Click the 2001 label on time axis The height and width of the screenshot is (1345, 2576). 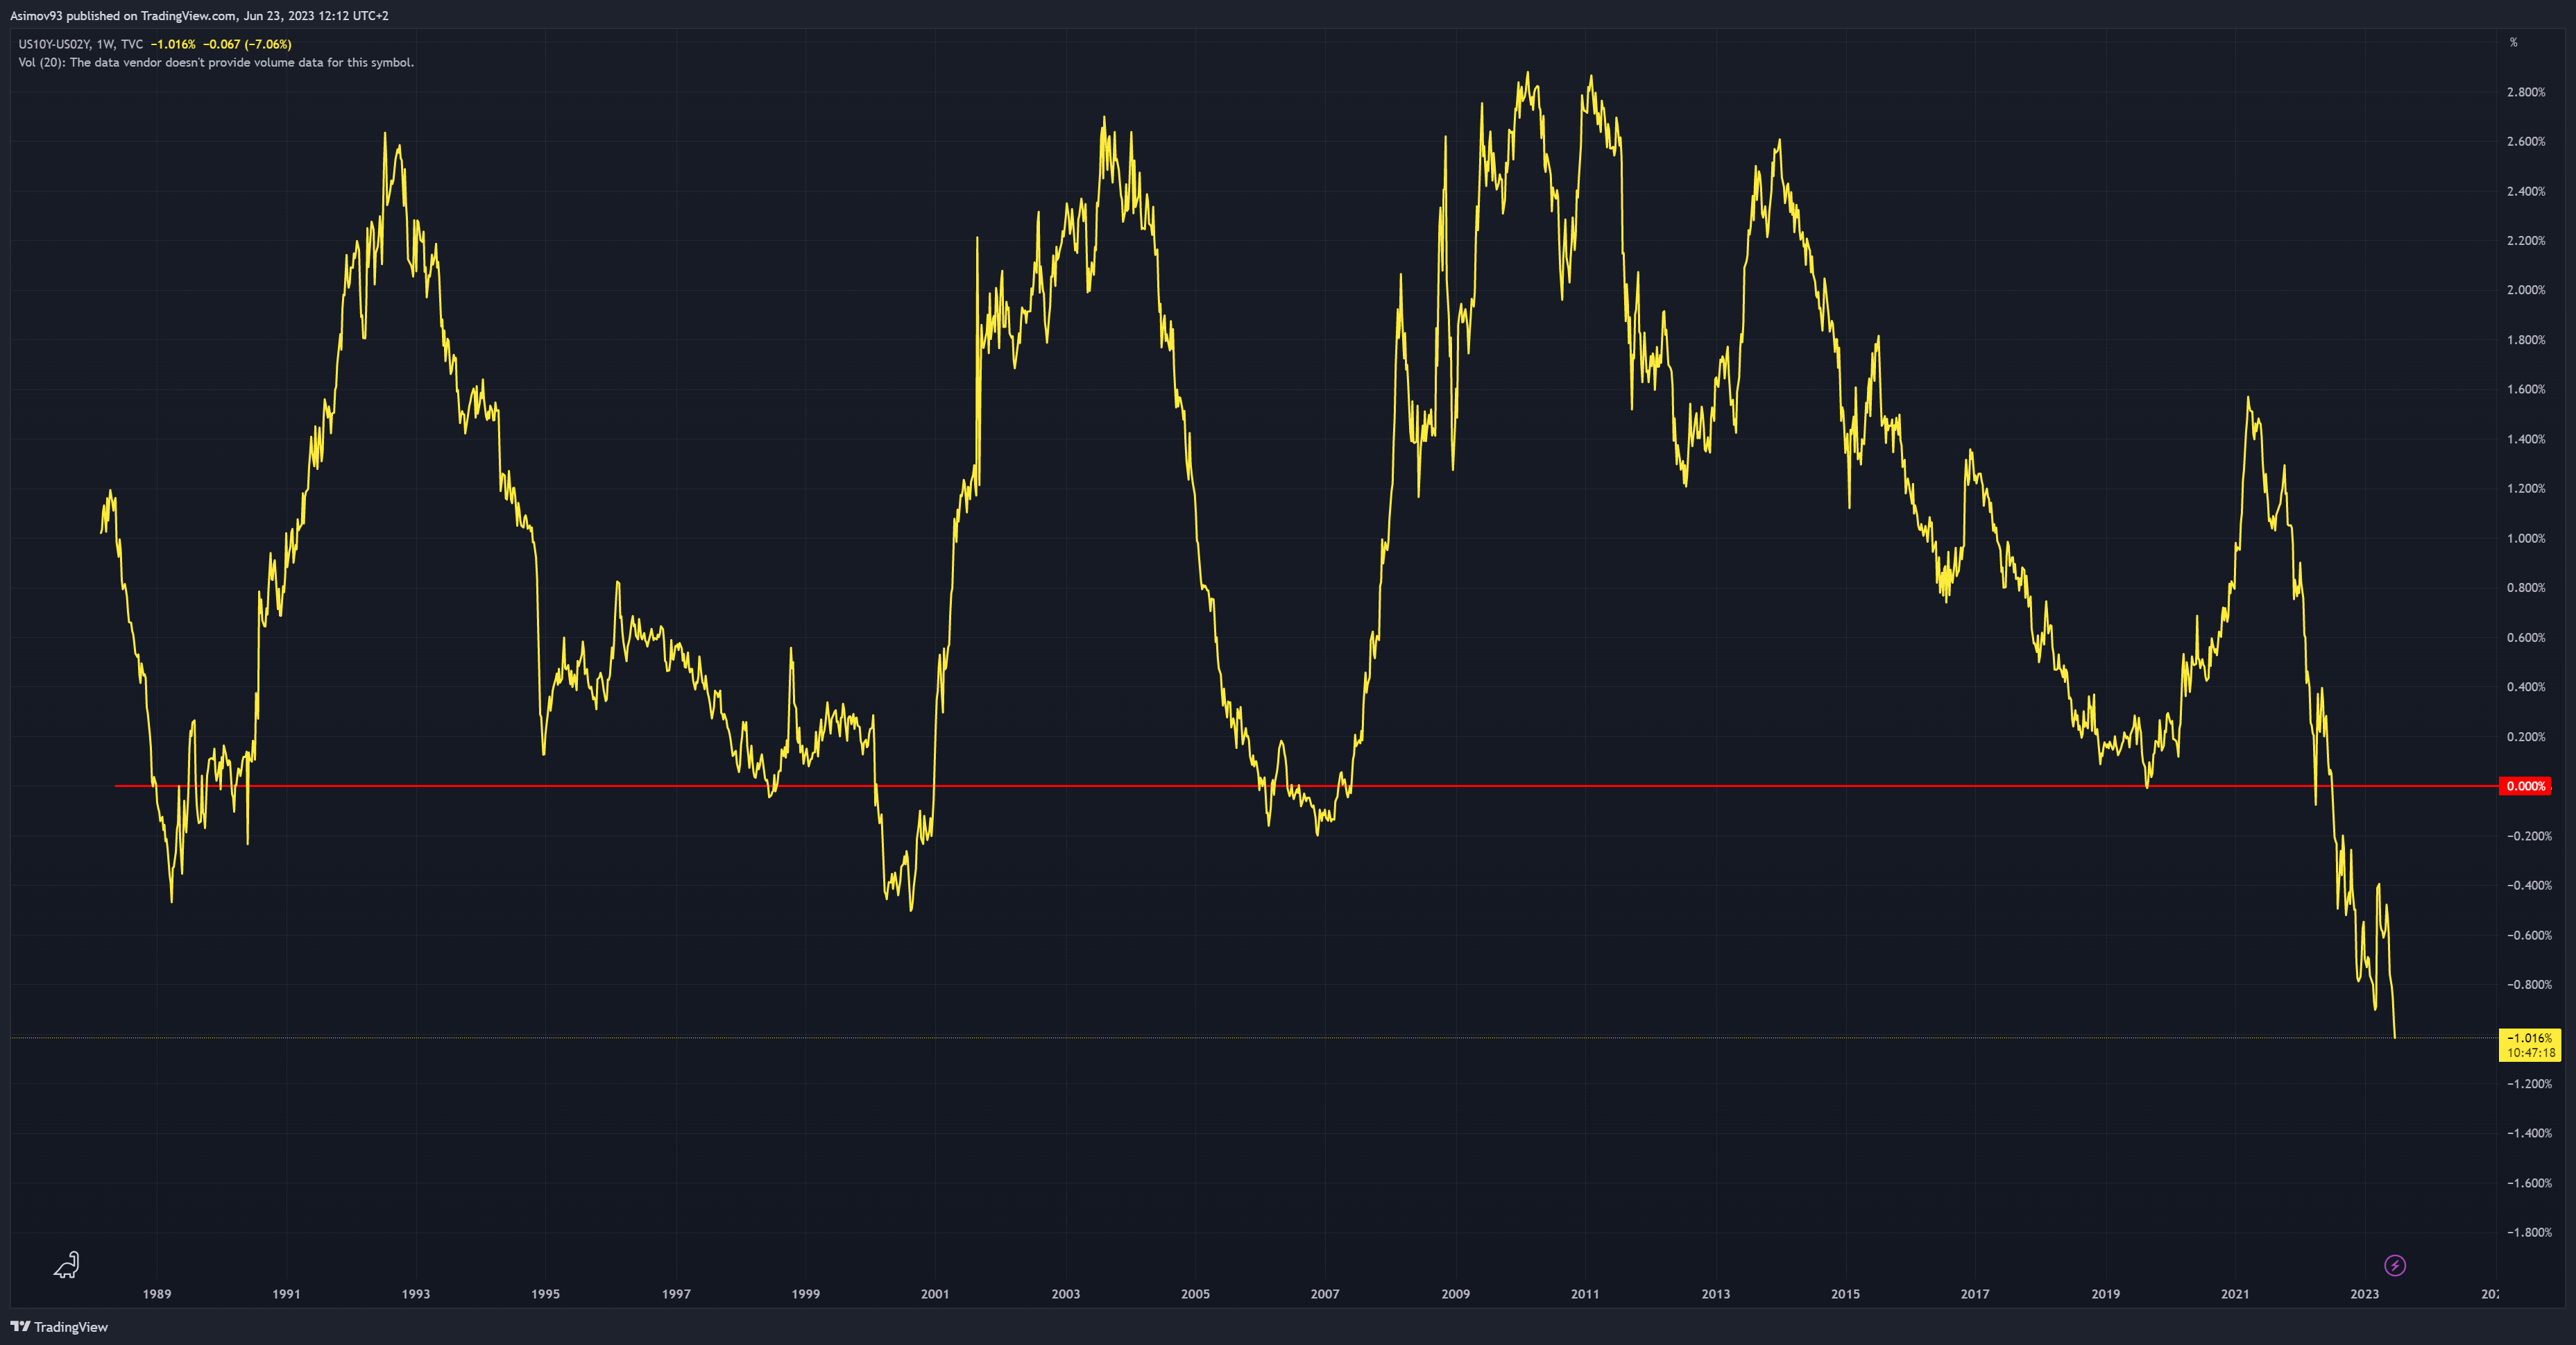935,1294
